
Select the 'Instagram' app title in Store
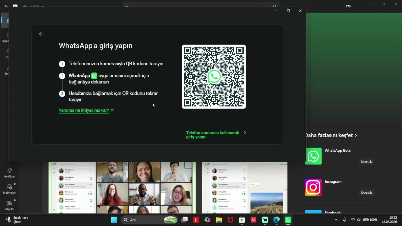pyautogui.click(x=333, y=182)
